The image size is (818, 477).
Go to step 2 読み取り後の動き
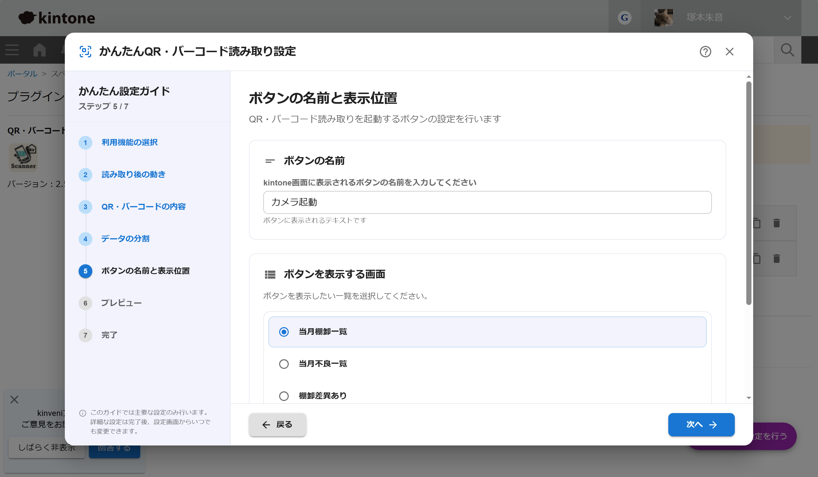133,174
